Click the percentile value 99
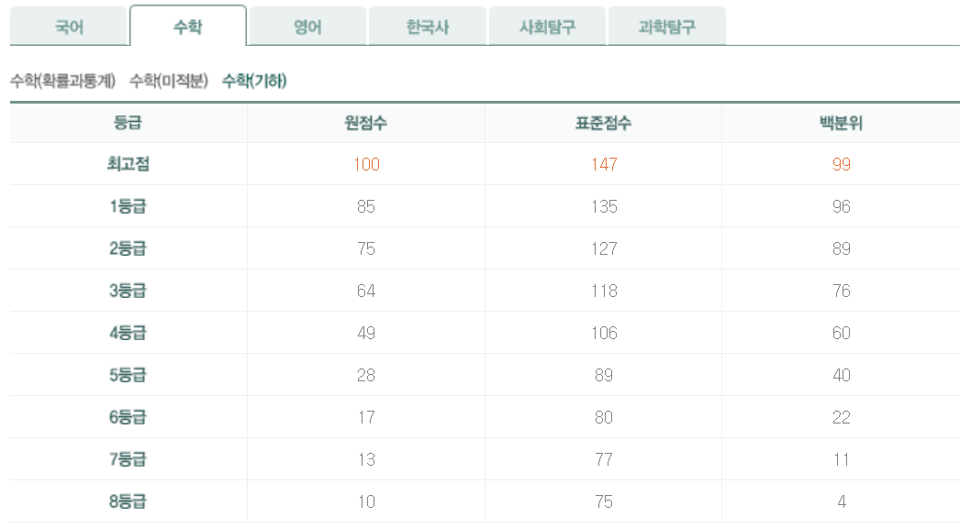Viewport: 971px width, 528px height. [841, 164]
